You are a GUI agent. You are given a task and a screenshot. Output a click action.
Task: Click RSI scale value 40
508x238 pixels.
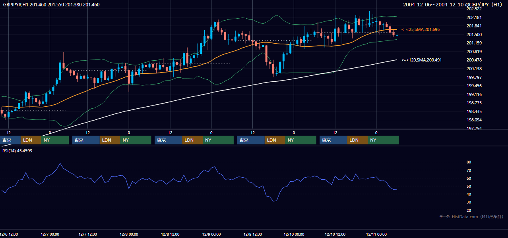[469, 194]
